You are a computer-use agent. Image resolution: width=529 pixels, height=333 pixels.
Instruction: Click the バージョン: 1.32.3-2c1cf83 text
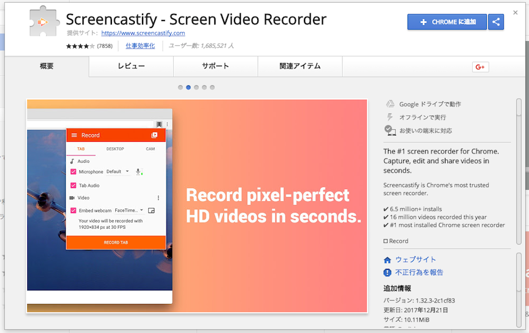pyautogui.click(x=419, y=301)
